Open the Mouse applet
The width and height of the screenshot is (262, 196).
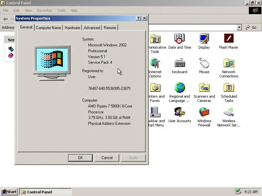[204, 63]
